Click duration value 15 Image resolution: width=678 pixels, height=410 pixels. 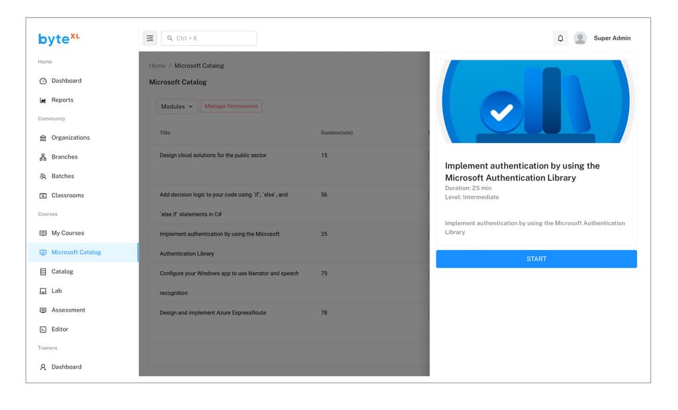click(x=324, y=155)
